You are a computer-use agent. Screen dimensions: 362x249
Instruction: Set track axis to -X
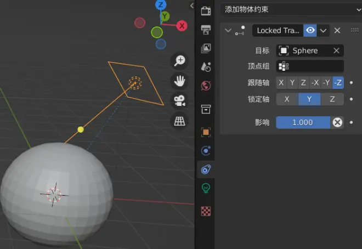(315, 83)
